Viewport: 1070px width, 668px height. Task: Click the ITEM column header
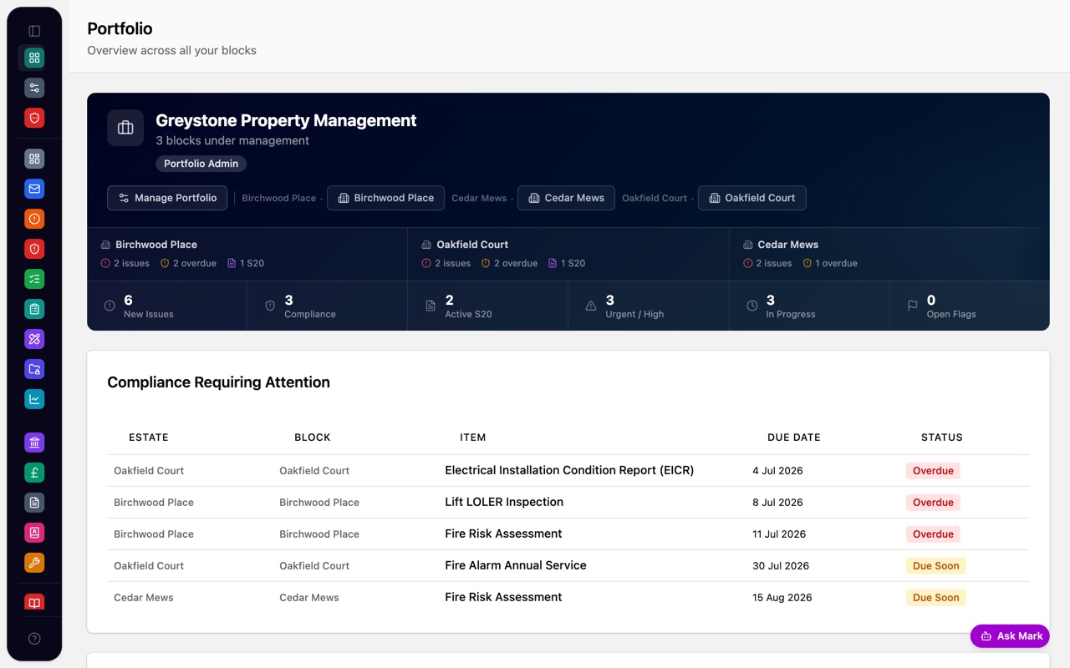click(472, 438)
